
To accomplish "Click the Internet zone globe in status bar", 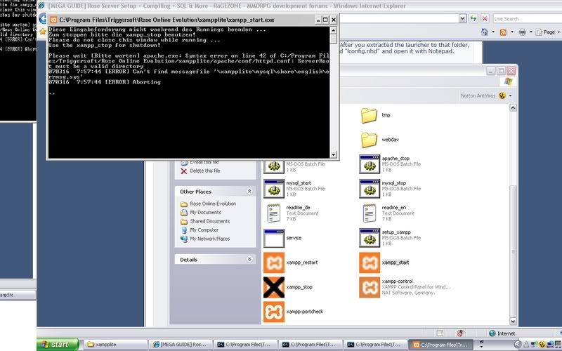I will click(492, 333).
